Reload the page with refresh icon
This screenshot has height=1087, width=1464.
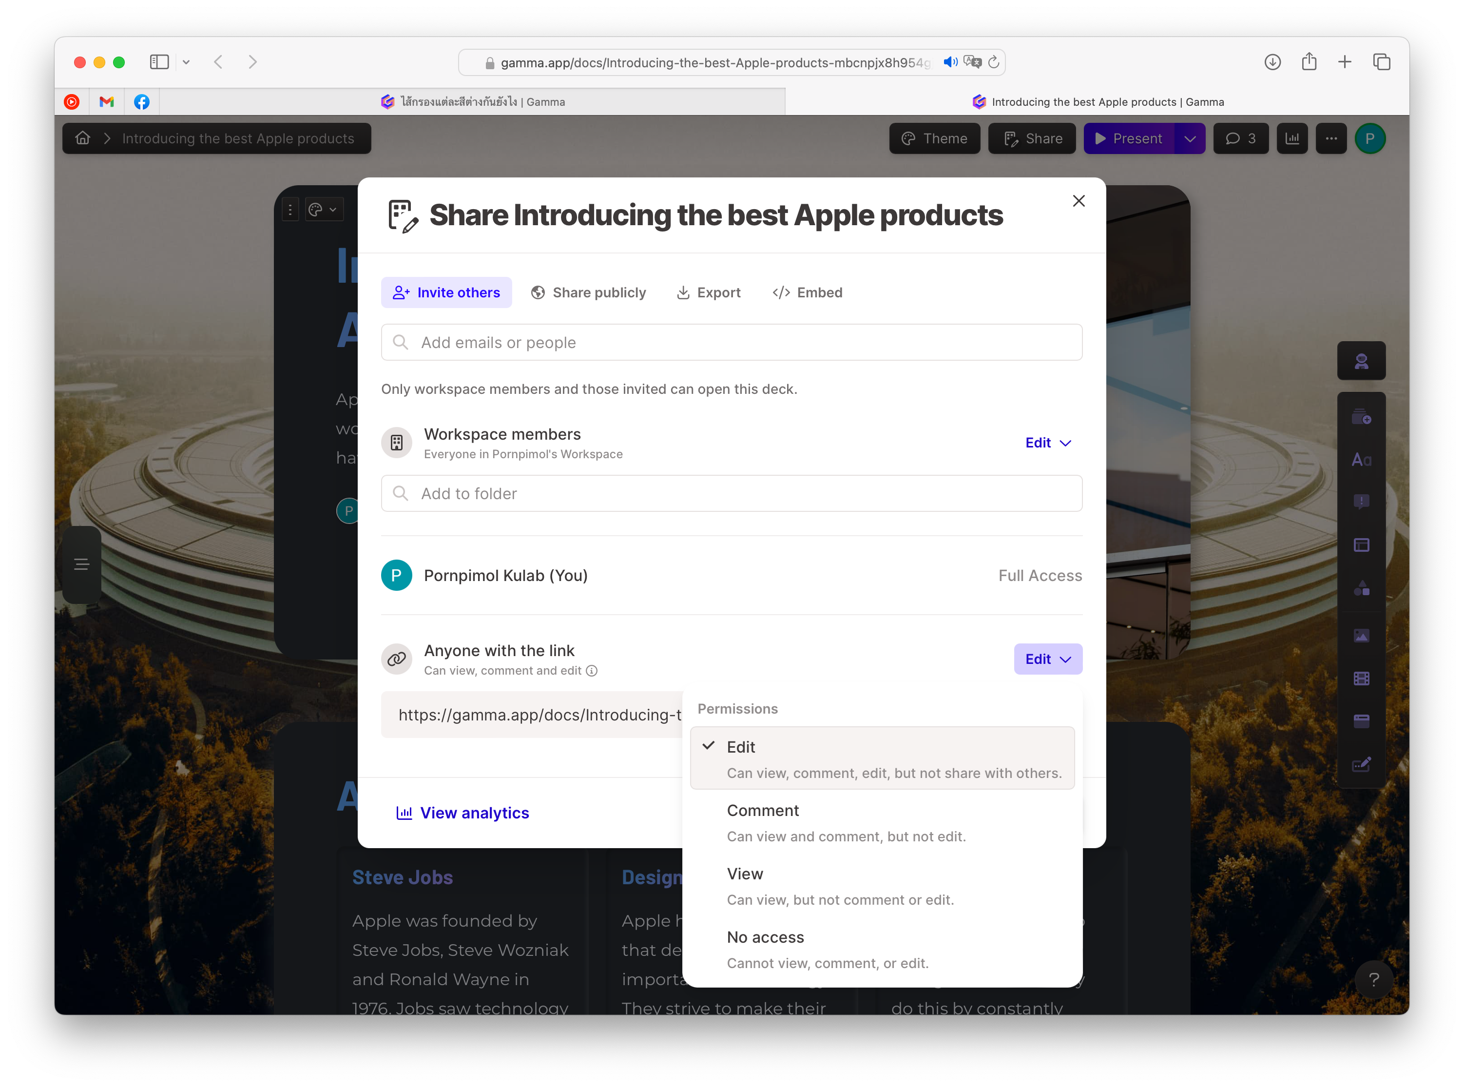993,62
